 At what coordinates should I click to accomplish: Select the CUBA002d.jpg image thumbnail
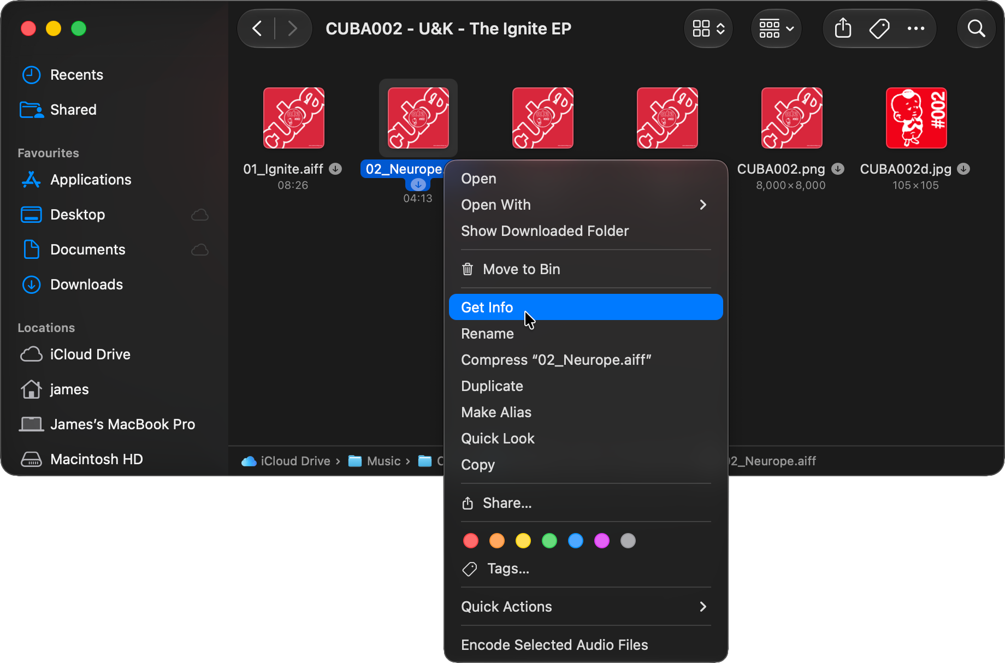pyautogui.click(x=917, y=118)
